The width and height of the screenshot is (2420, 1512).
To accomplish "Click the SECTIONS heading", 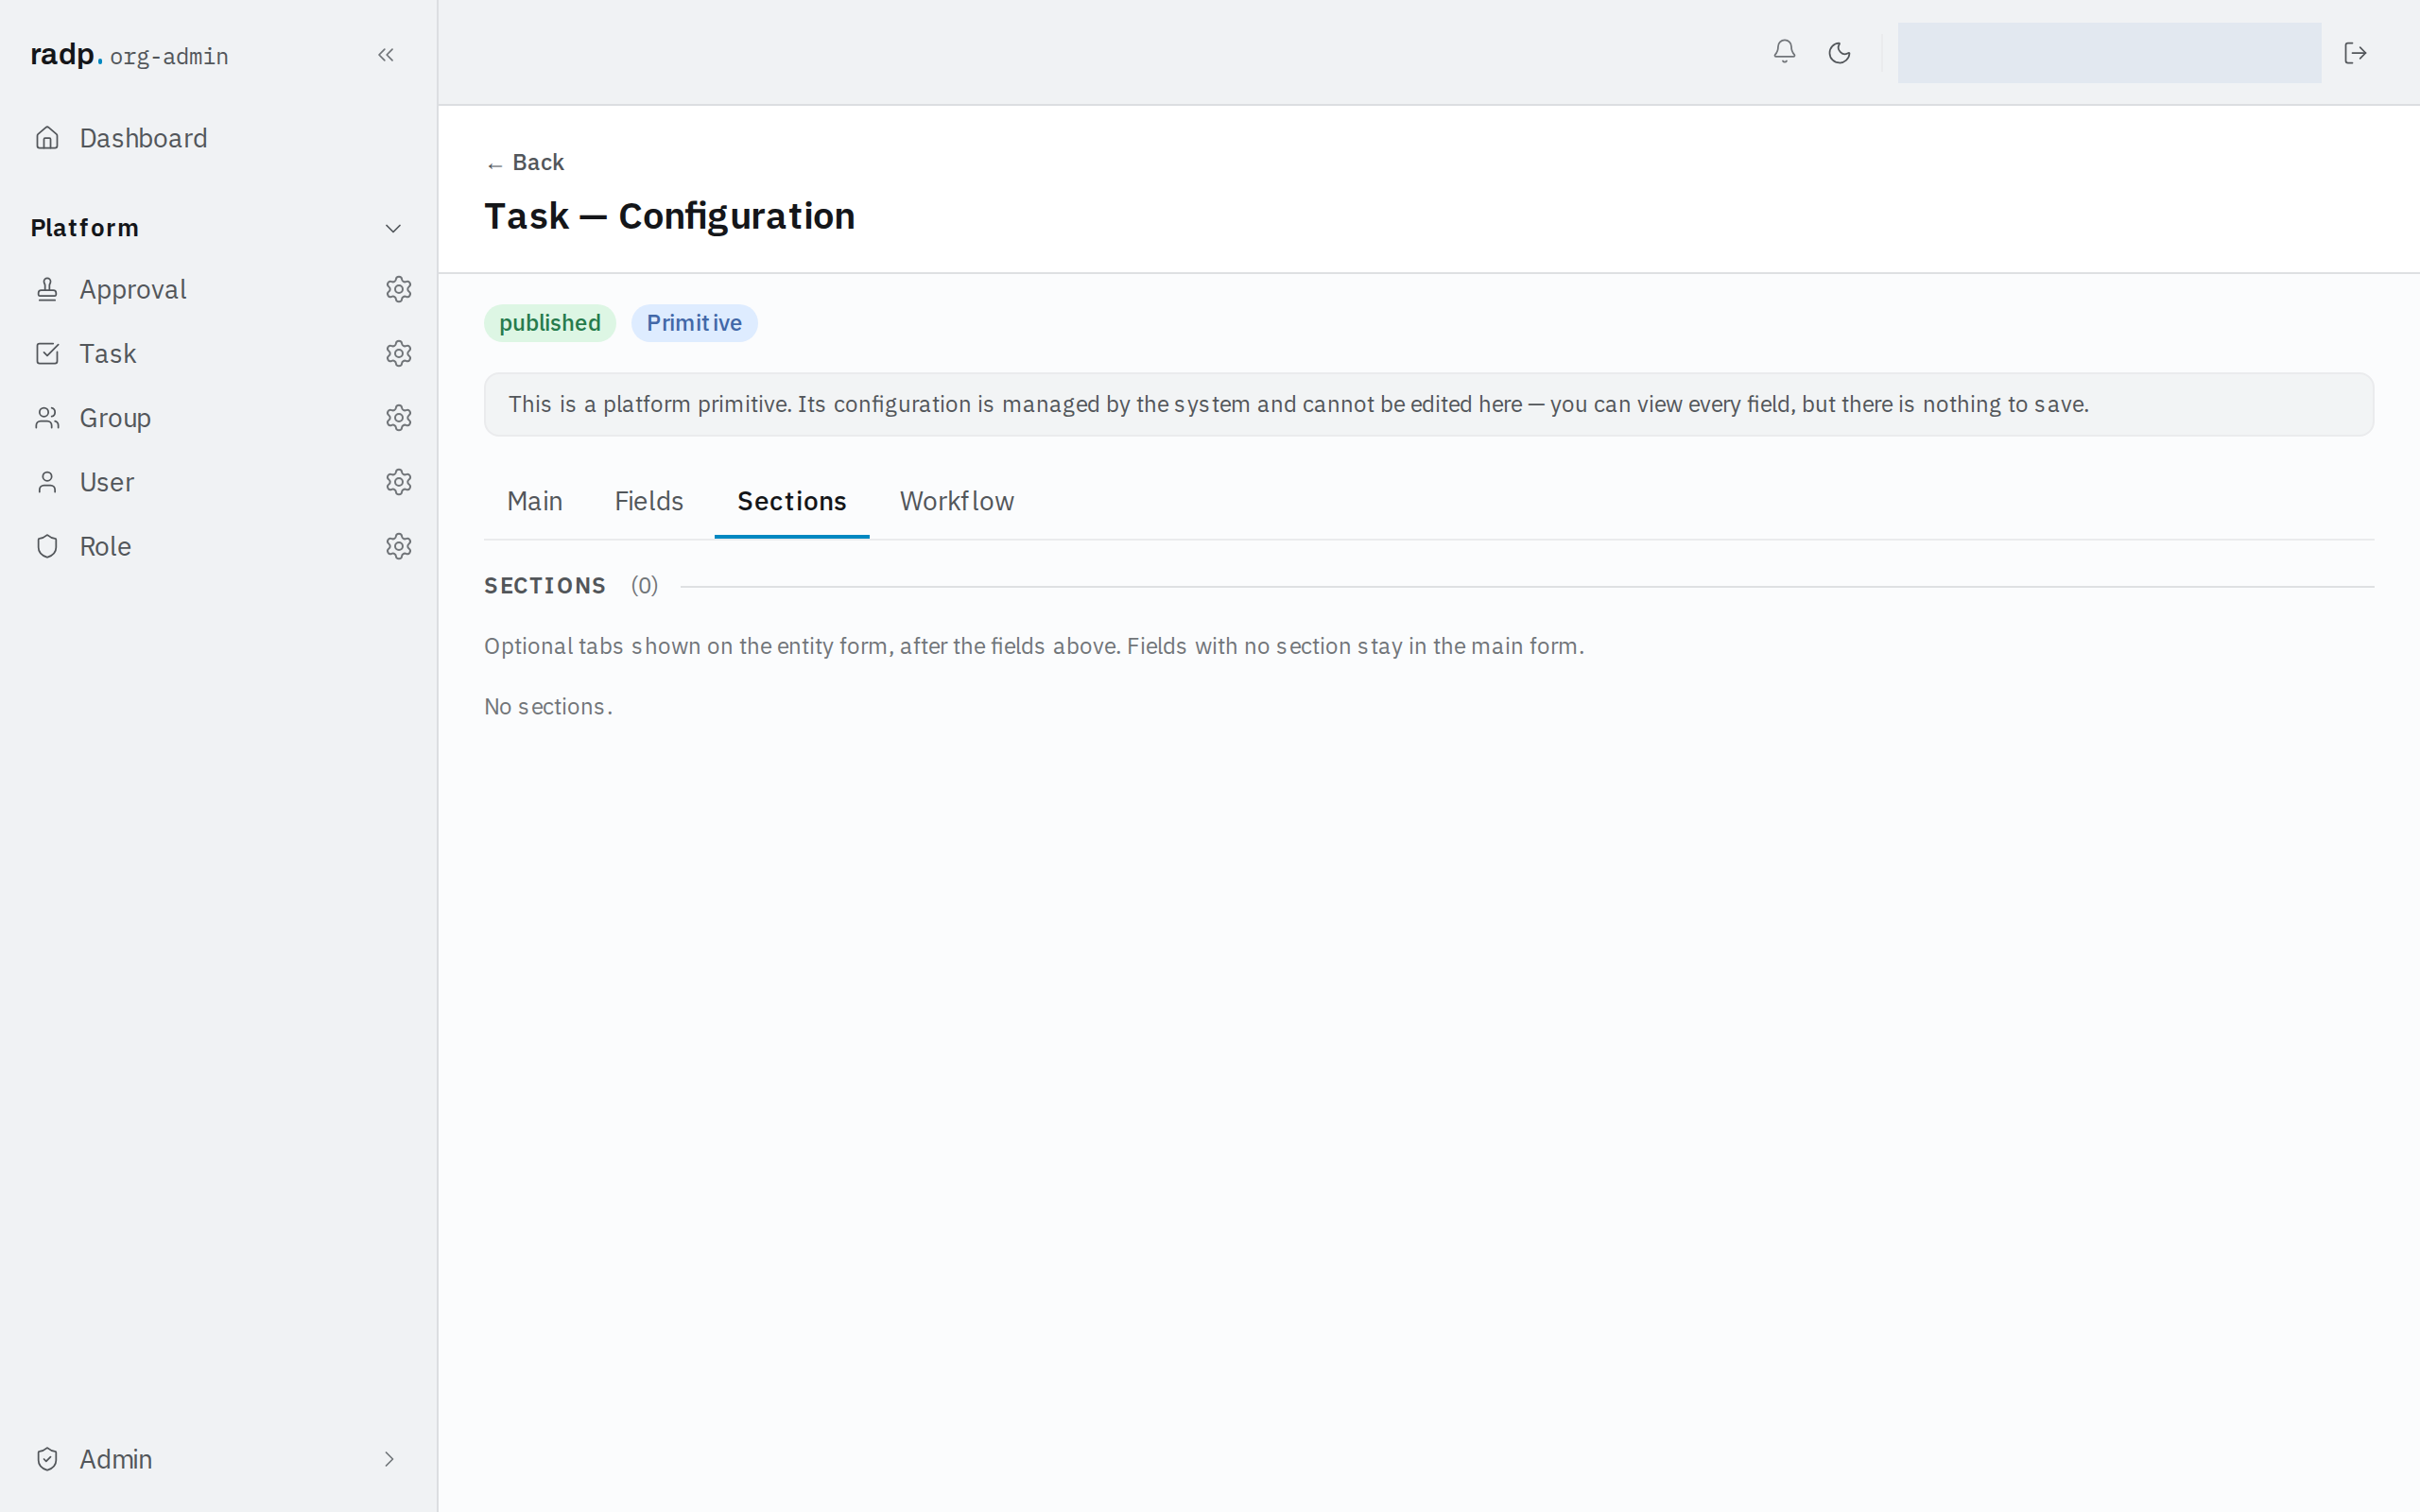I will point(545,585).
